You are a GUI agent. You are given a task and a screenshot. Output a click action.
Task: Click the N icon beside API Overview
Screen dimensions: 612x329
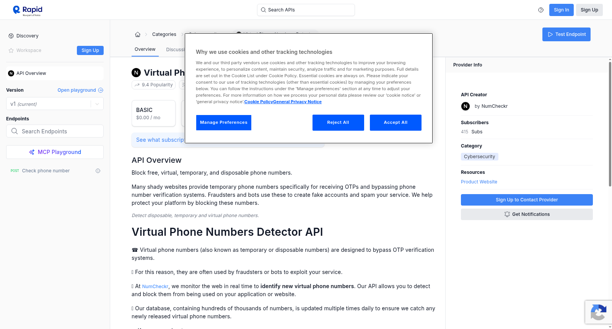(11, 73)
